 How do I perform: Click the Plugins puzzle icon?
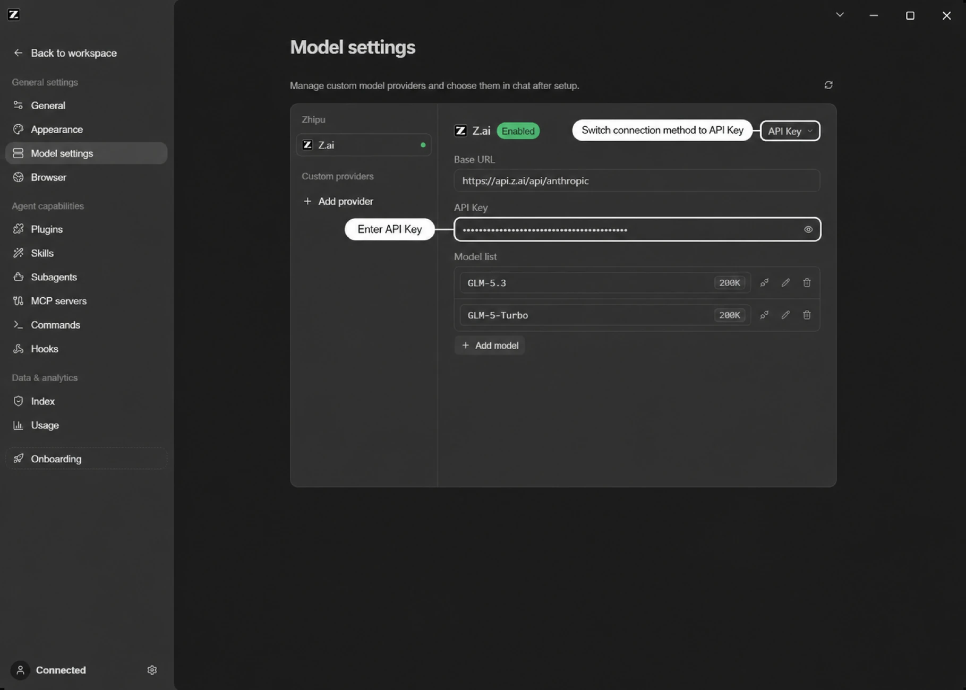pos(18,229)
